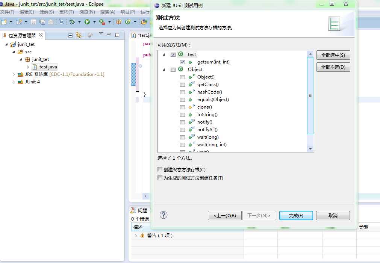Expand the 警告 (1 项) row
The height and width of the screenshot is (263, 380).
coord(136,236)
